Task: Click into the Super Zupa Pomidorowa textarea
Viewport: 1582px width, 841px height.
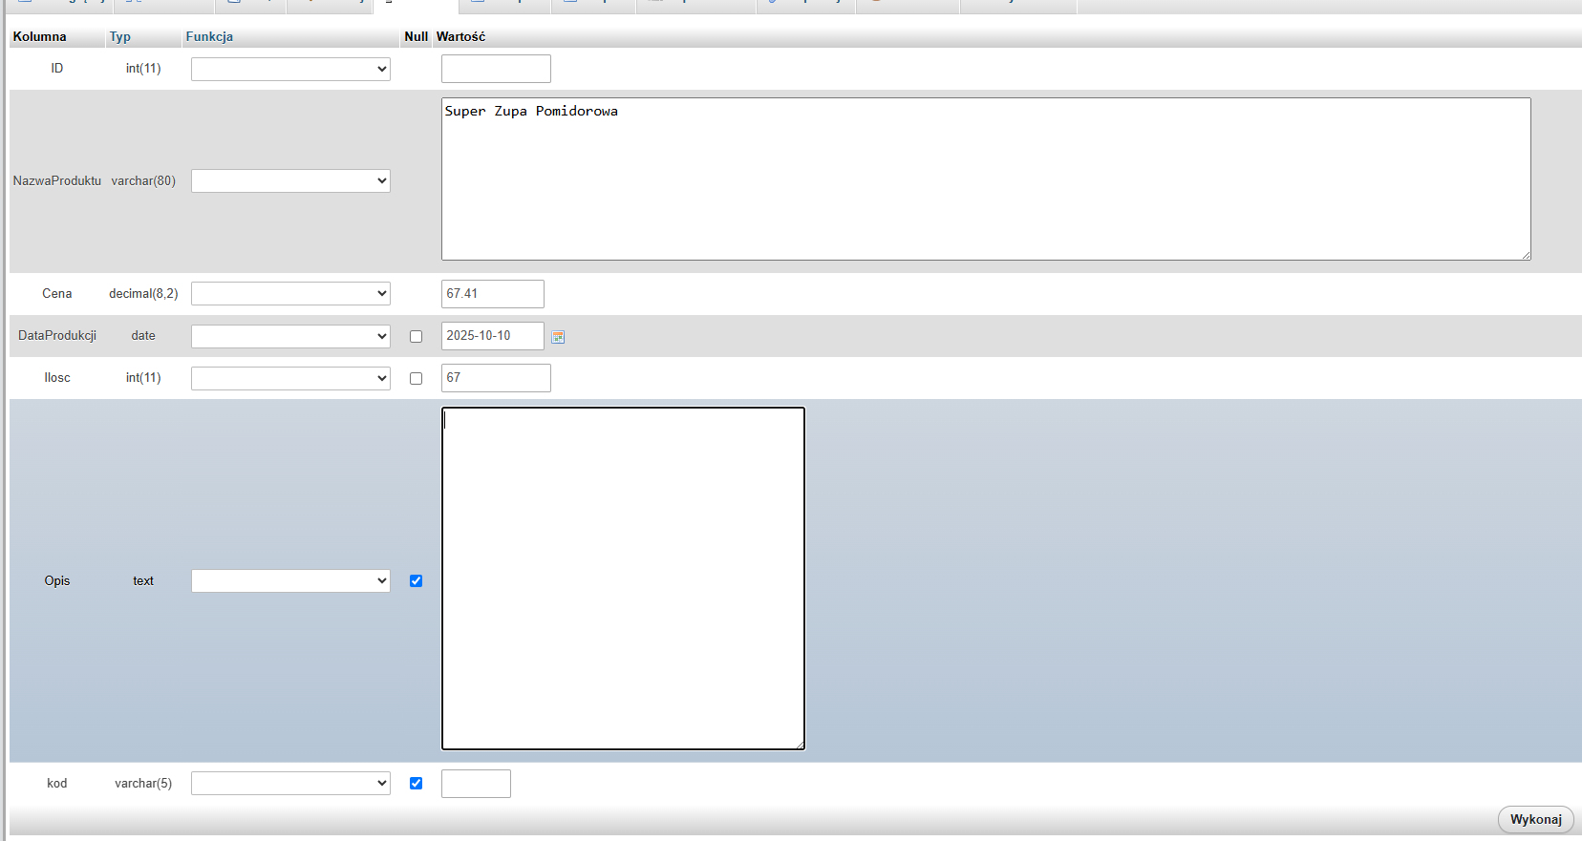Action: [x=985, y=179]
